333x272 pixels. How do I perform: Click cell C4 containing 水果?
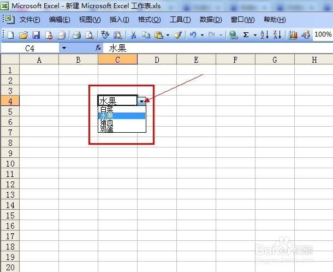[x=117, y=100]
